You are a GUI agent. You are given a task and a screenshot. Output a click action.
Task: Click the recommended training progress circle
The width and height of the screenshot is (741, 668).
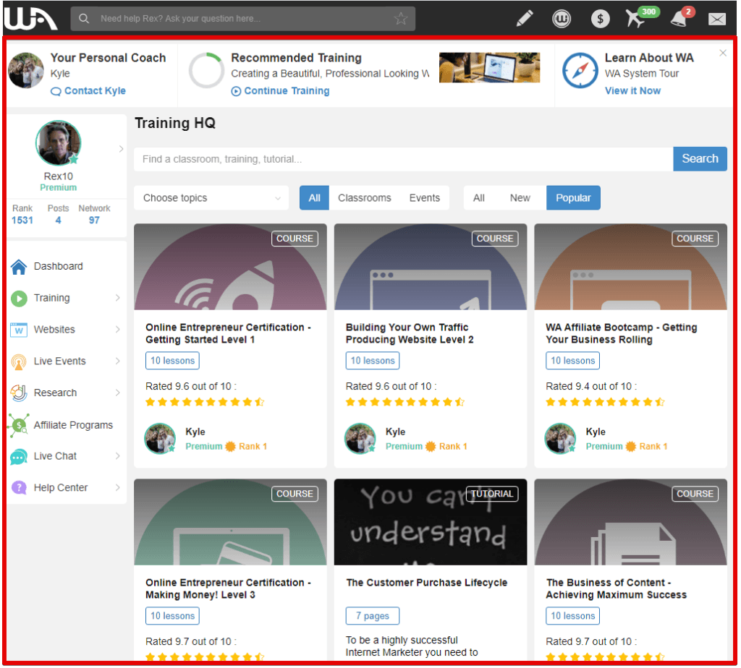tap(206, 70)
